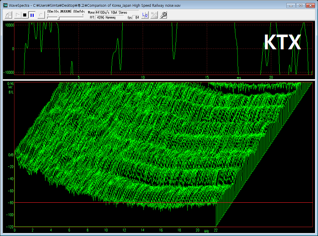Click the WaveSpectra title bar app icon
Screen dimensions: 318x236
(x=5, y=5)
